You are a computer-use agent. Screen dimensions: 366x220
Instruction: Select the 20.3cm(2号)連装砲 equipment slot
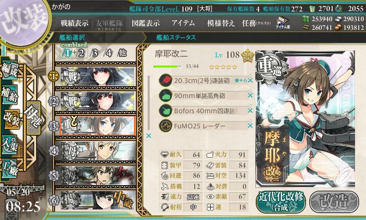point(204,80)
